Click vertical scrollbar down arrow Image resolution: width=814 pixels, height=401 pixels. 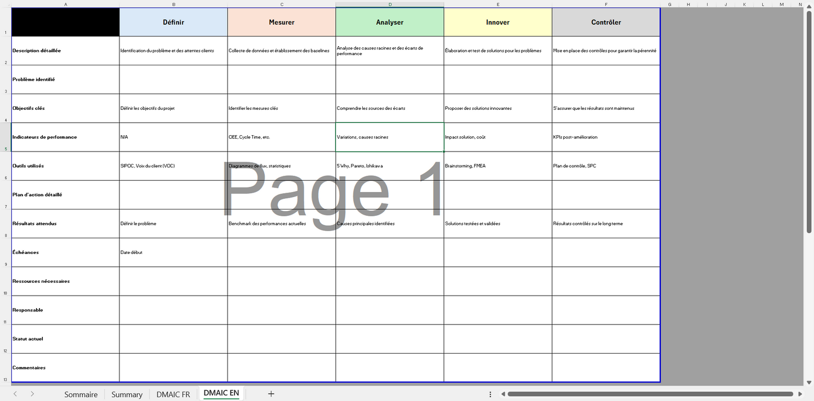(x=809, y=382)
